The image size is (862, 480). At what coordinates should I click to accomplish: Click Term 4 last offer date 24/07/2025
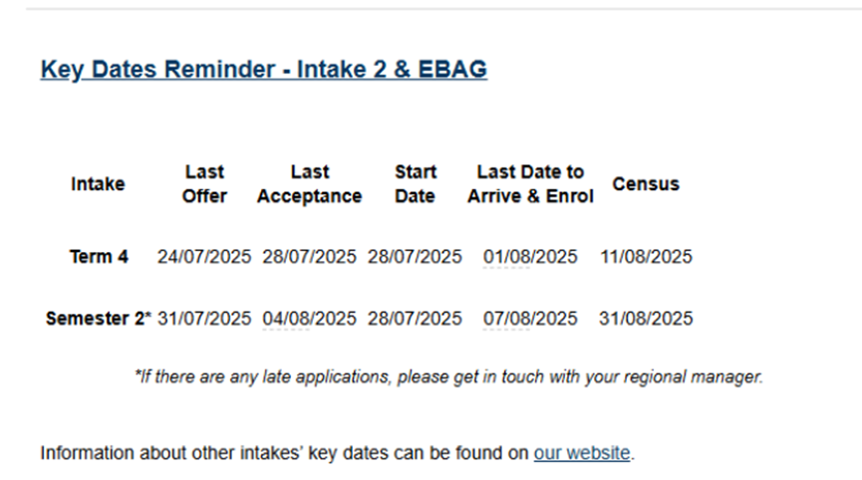point(204,257)
